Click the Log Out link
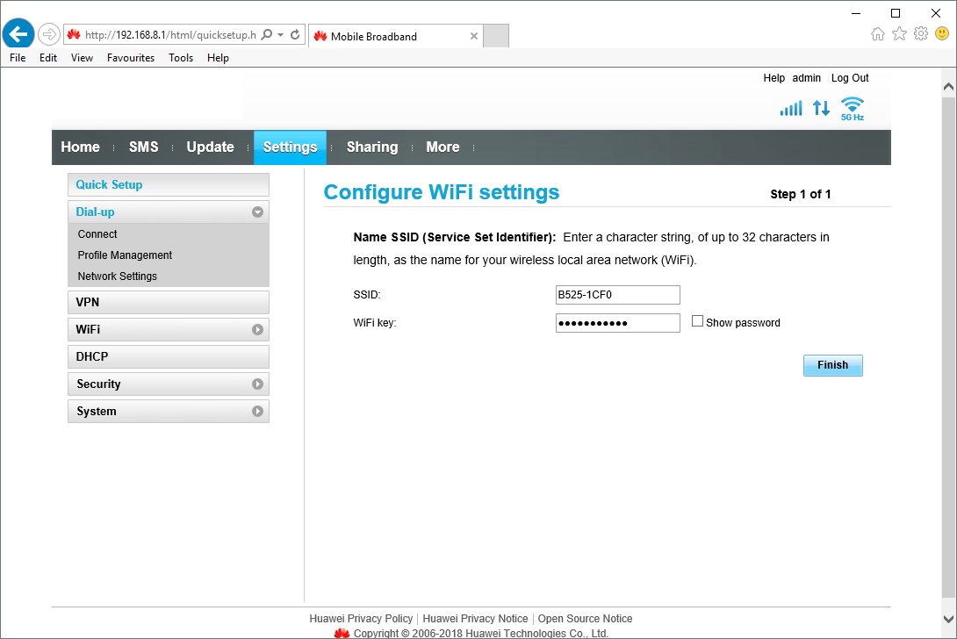 coord(850,78)
